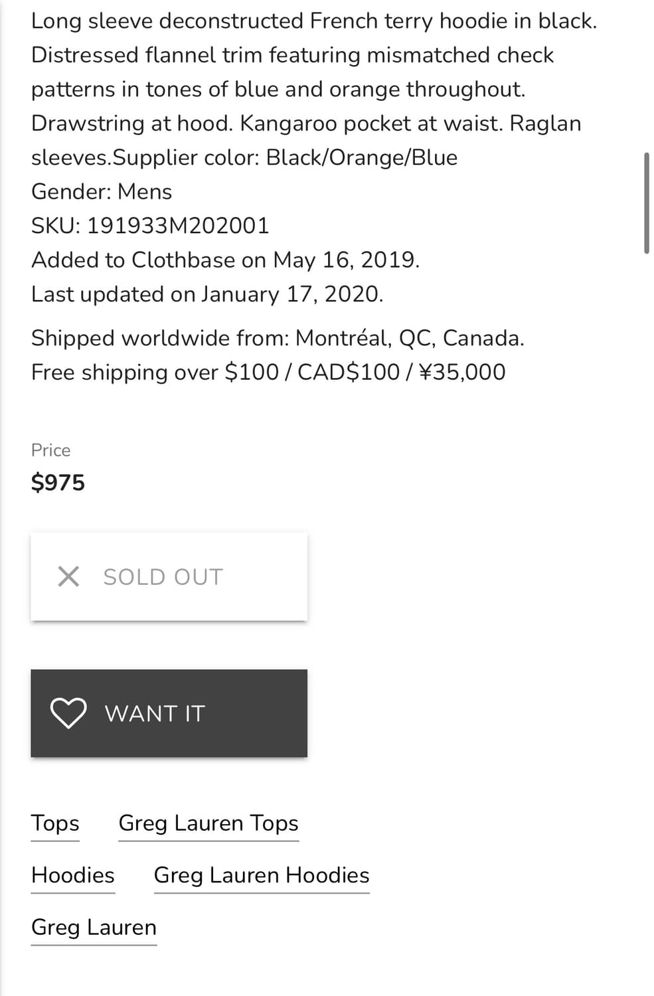Click the Long sleeve deconstructed description line

tap(314, 21)
